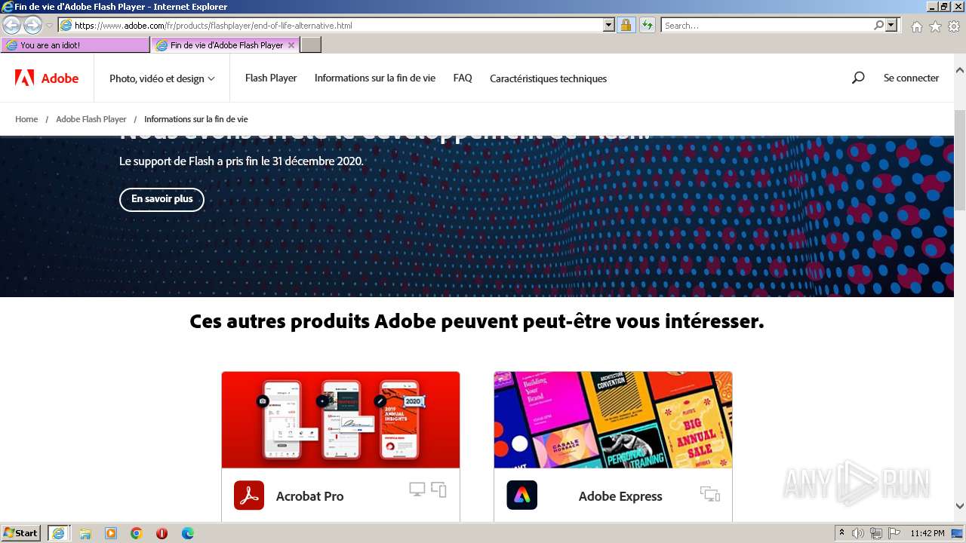Go back with the browser back arrow
The height and width of the screenshot is (543, 966).
click(x=11, y=26)
